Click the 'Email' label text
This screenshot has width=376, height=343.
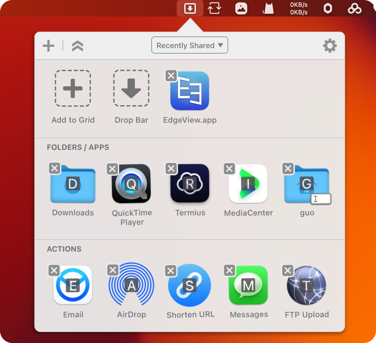(73, 314)
